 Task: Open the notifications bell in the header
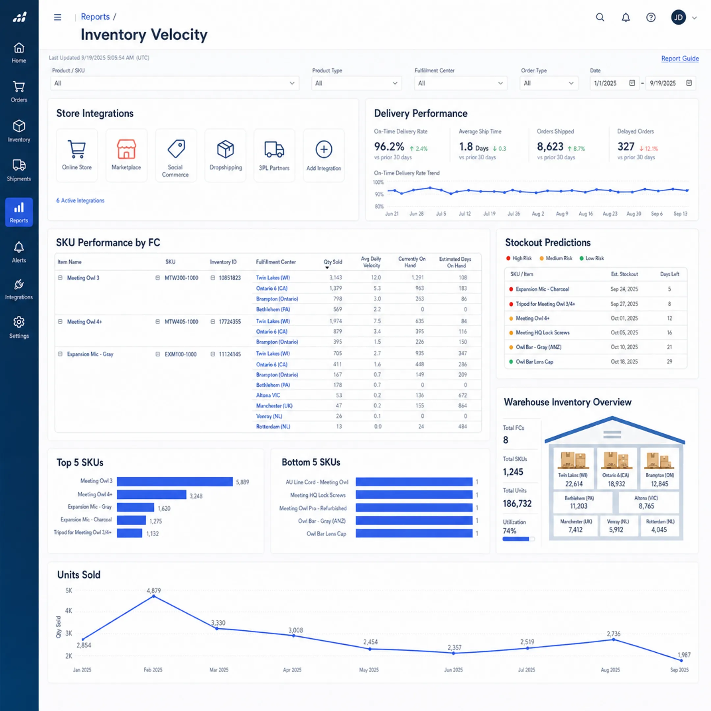coord(626,17)
